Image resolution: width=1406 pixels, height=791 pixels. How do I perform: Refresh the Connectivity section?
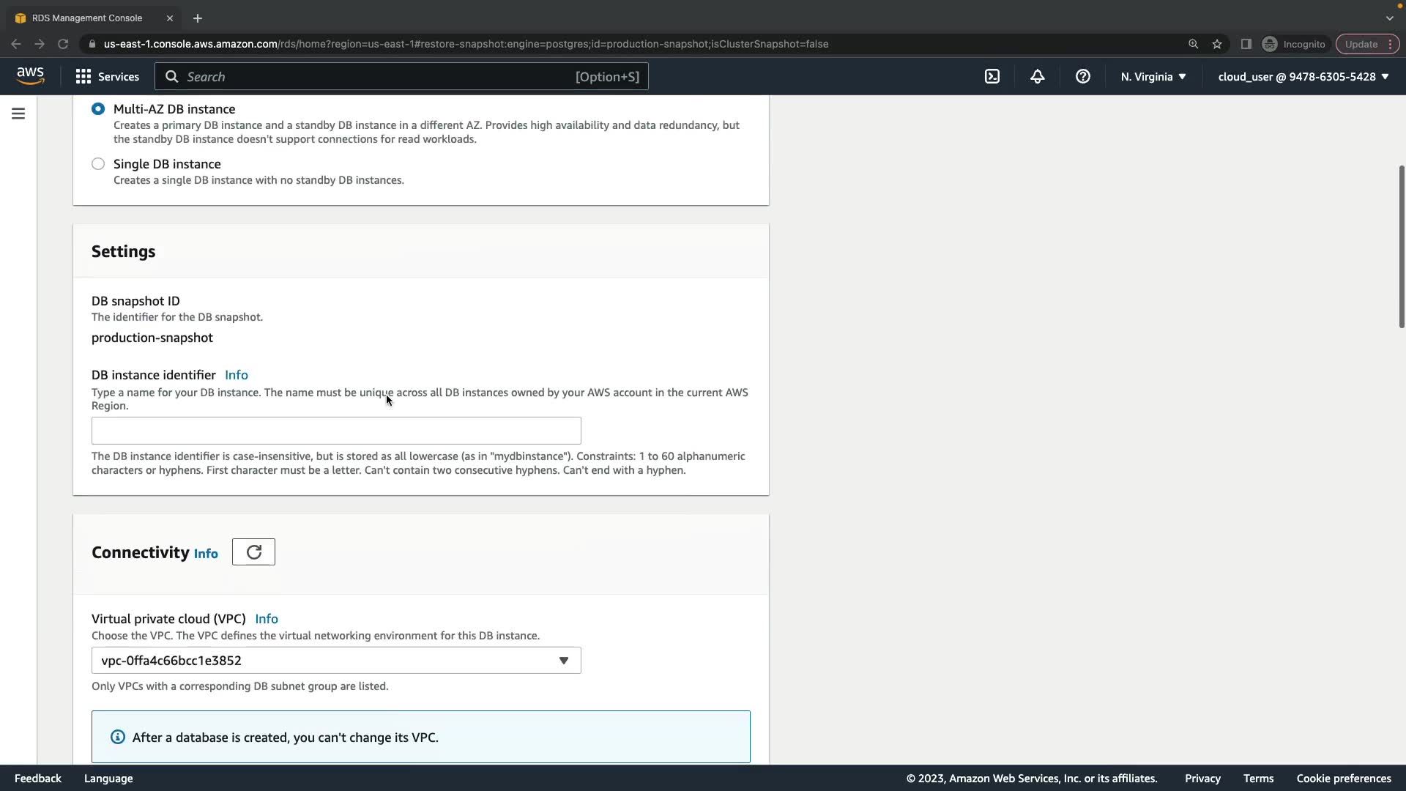point(253,552)
